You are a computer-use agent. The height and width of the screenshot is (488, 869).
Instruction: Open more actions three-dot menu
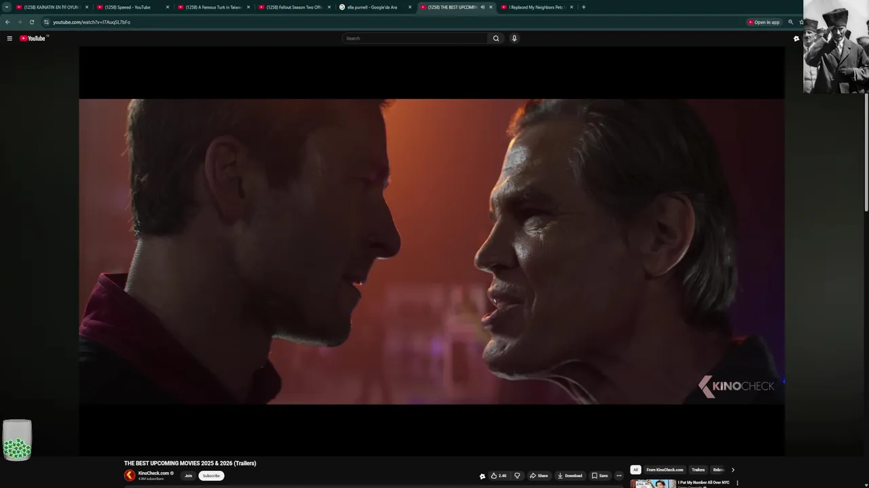click(618, 476)
